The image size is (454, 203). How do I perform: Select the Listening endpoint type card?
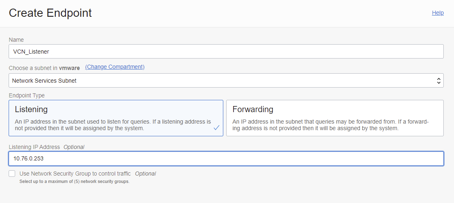116,118
